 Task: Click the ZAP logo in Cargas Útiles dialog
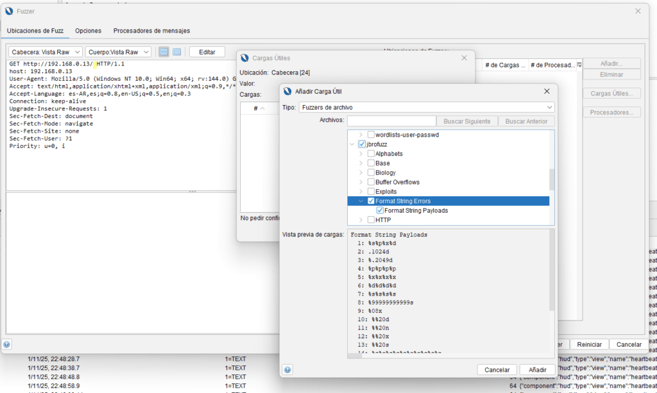click(x=244, y=58)
